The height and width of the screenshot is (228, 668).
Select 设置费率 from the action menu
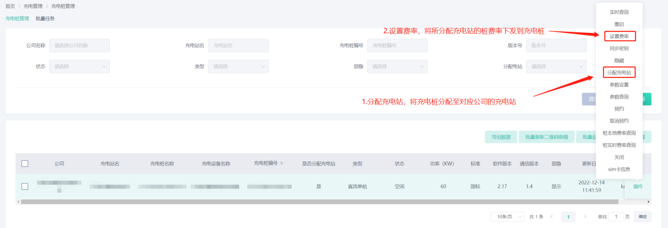[x=620, y=36]
